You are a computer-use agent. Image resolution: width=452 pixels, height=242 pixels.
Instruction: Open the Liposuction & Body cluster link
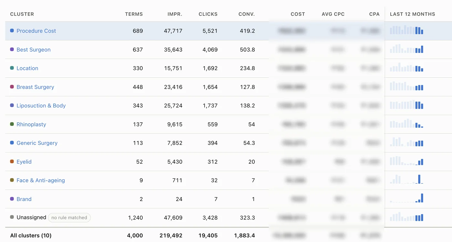pos(41,106)
